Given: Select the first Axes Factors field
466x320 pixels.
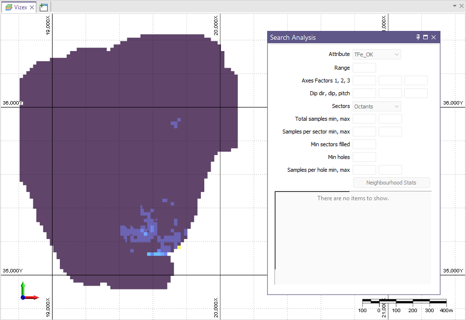Looking at the screenshot, I should click(364, 80).
